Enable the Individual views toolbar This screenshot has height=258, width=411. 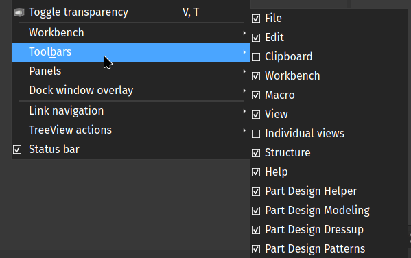point(256,134)
